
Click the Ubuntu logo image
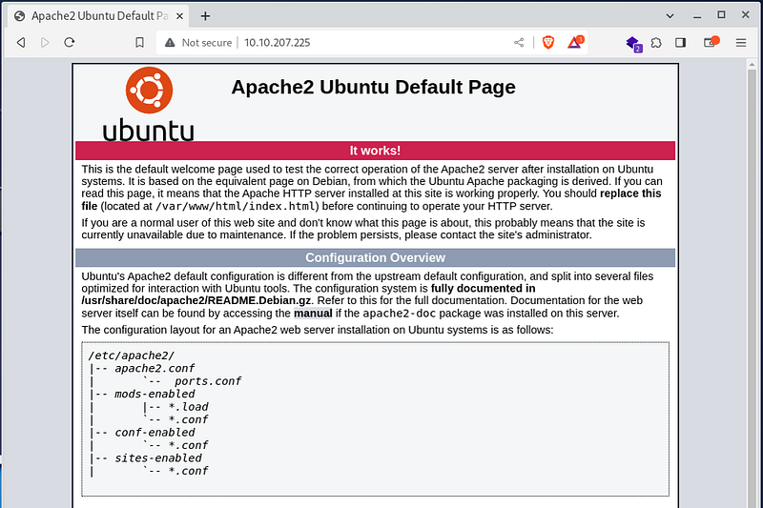(x=149, y=104)
